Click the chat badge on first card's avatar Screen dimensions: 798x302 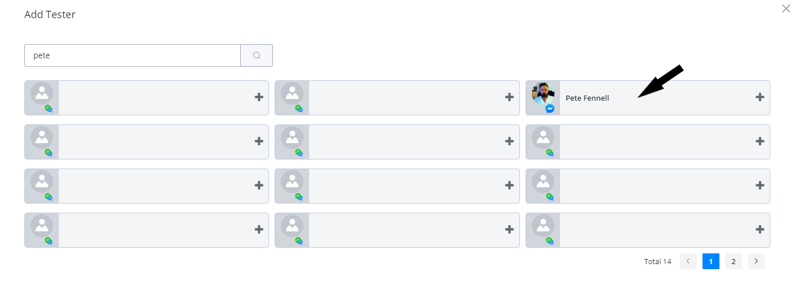pyautogui.click(x=49, y=109)
